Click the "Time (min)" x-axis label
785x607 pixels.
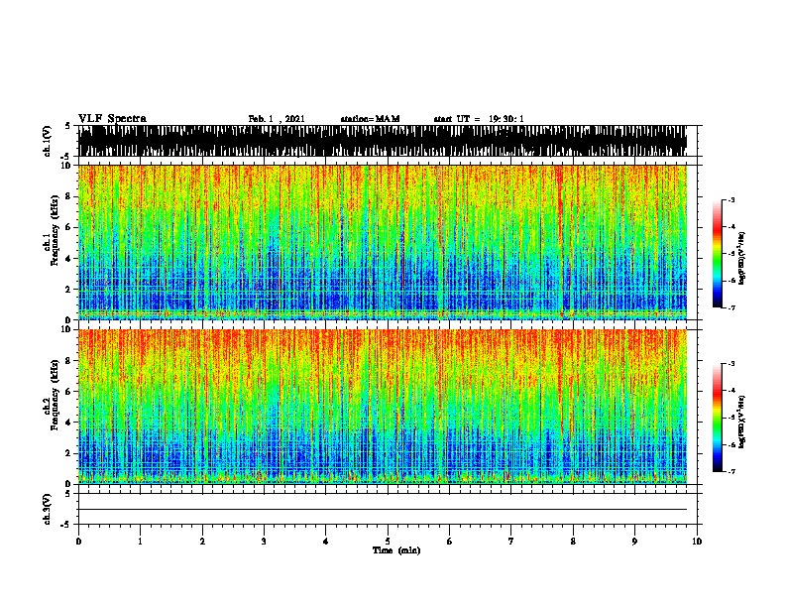pyautogui.click(x=396, y=550)
